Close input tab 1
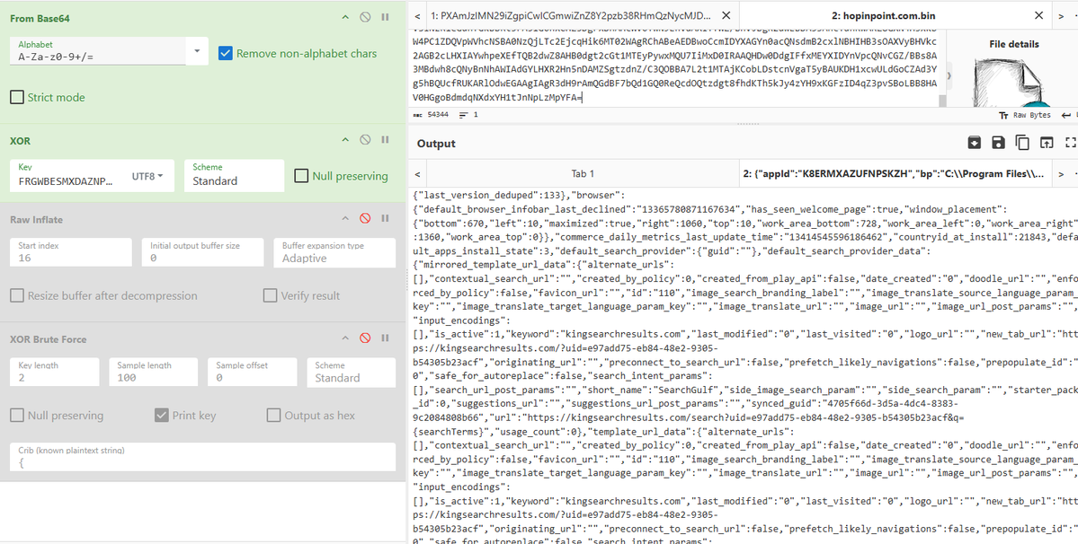 [727, 14]
